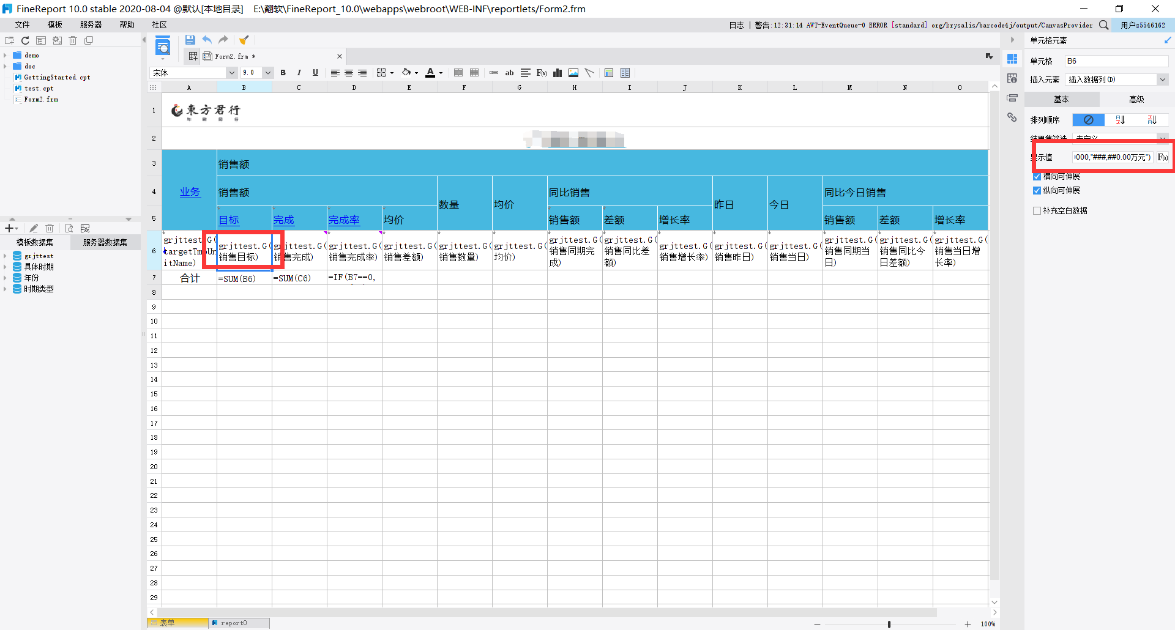The image size is (1175, 630).
Task: Click the new folder icon in file panel
Action: pos(9,40)
